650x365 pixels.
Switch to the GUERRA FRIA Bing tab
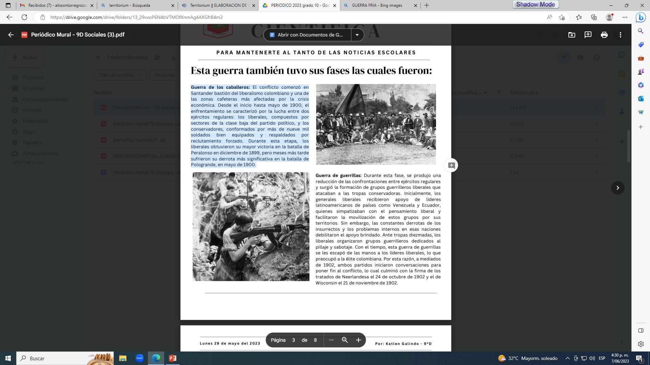tap(377, 5)
